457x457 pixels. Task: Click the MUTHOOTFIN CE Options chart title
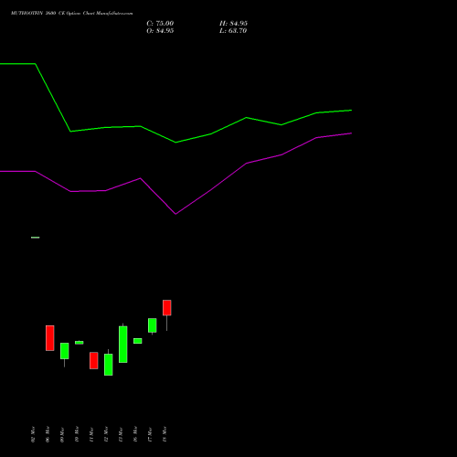(72, 14)
